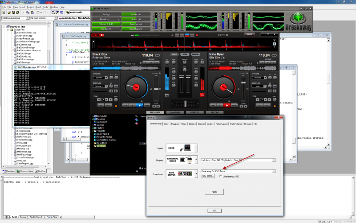Adjust left deck pitch slider
The width and height of the screenshot is (356, 223).
click(x=156, y=89)
